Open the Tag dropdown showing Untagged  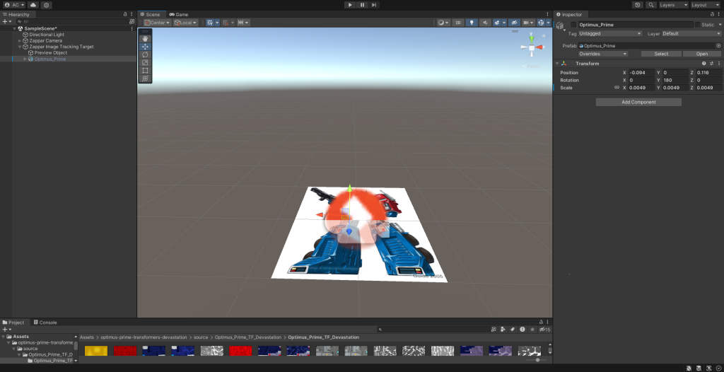(x=610, y=33)
